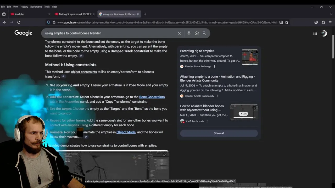Image resolution: width=335 pixels, height=188 pixels.
Task: Click the padlock site info icon
Action: click(54, 22)
